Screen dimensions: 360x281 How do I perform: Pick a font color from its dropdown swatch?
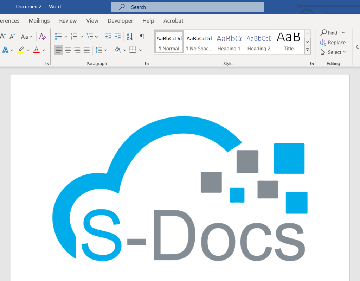44,50
